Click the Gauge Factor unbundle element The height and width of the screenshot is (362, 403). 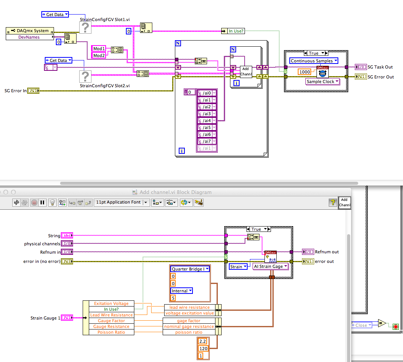click(111, 321)
